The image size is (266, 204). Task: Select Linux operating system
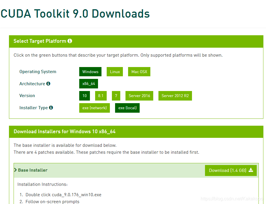[x=115, y=72]
